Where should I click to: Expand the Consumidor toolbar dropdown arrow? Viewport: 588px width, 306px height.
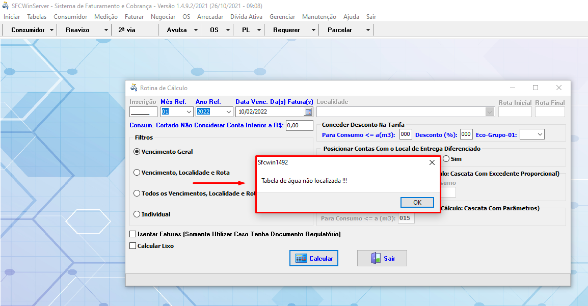click(52, 30)
